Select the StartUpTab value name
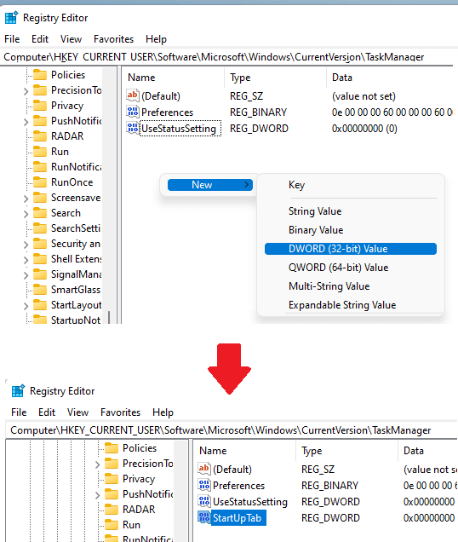The width and height of the screenshot is (458, 542). tap(238, 518)
